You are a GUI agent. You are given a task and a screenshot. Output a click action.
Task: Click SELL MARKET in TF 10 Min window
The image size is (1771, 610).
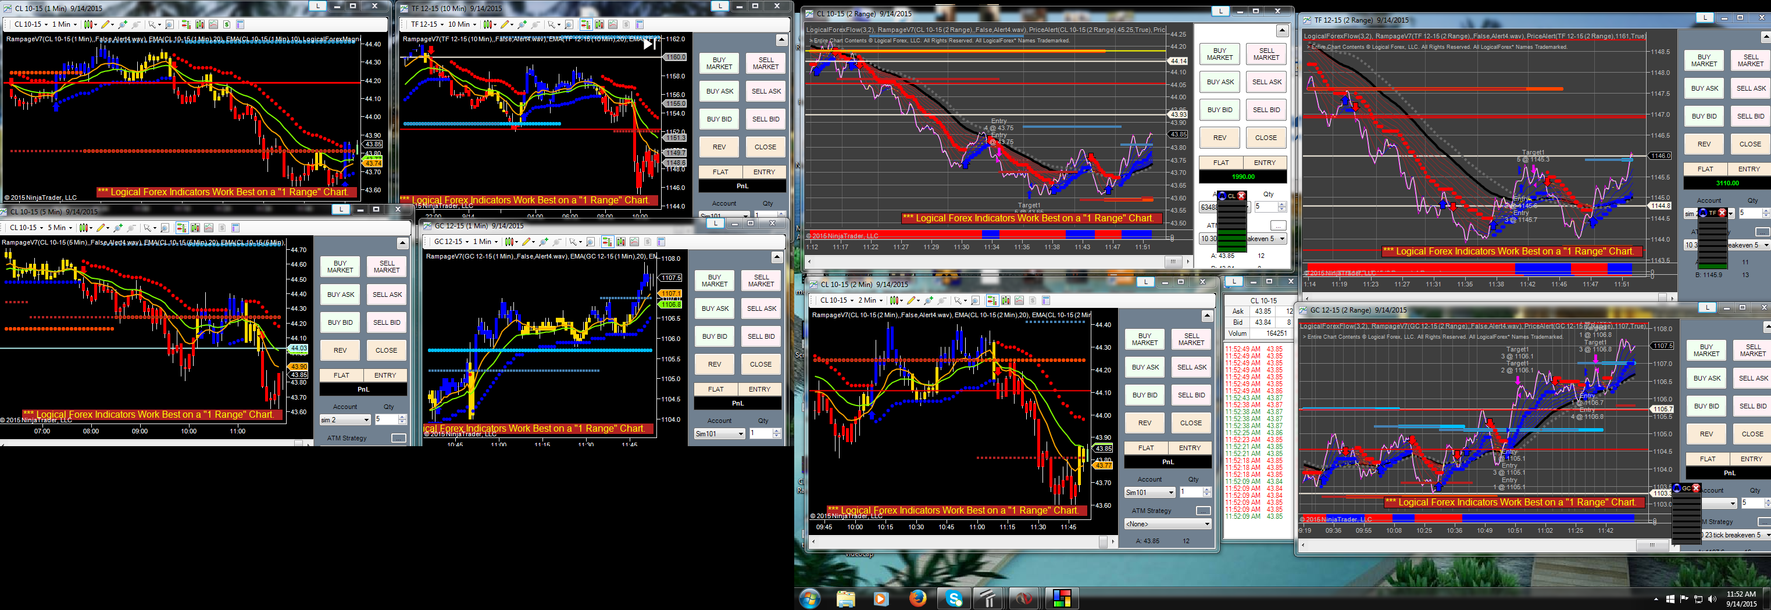765,63
